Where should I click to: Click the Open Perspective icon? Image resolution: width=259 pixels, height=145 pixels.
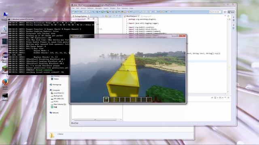point(225,12)
